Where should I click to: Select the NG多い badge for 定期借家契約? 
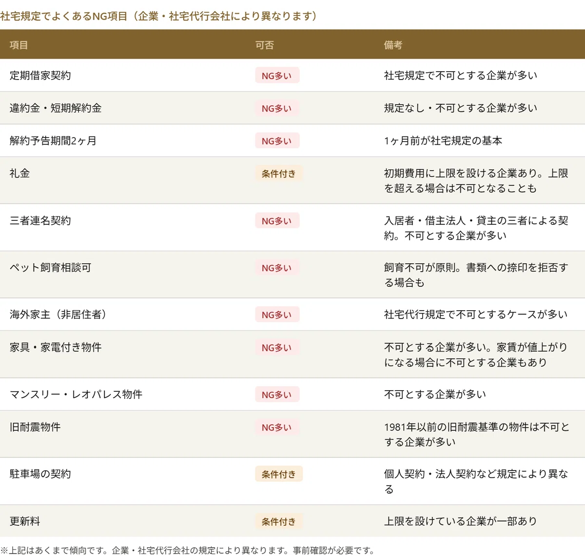point(277,76)
